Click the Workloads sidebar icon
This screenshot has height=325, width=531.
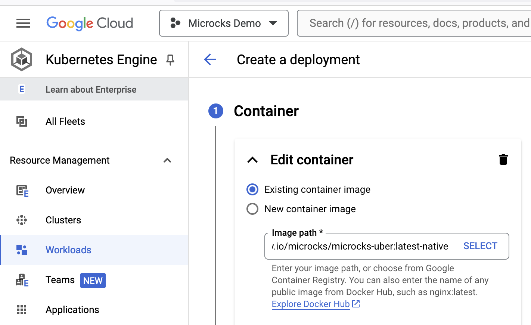tap(22, 250)
